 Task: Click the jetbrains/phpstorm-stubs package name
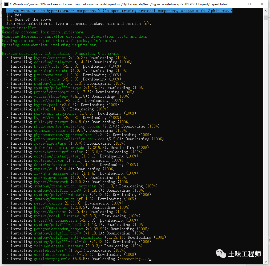point(60,148)
